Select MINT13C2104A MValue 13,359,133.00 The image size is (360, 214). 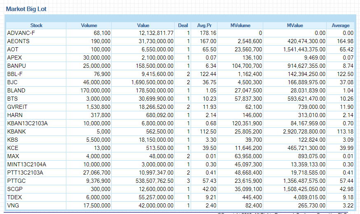(x=308, y=165)
